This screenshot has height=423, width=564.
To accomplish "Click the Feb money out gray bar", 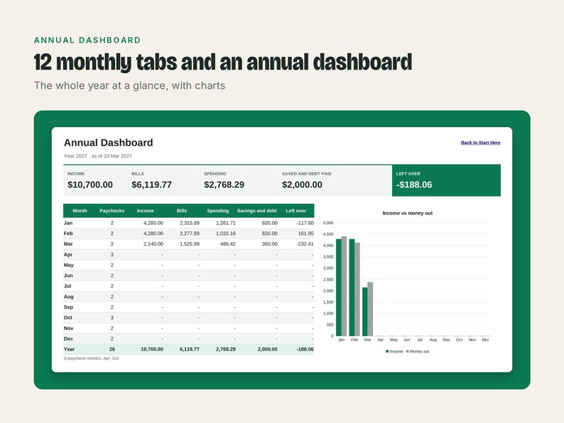I will pyautogui.click(x=357, y=290).
